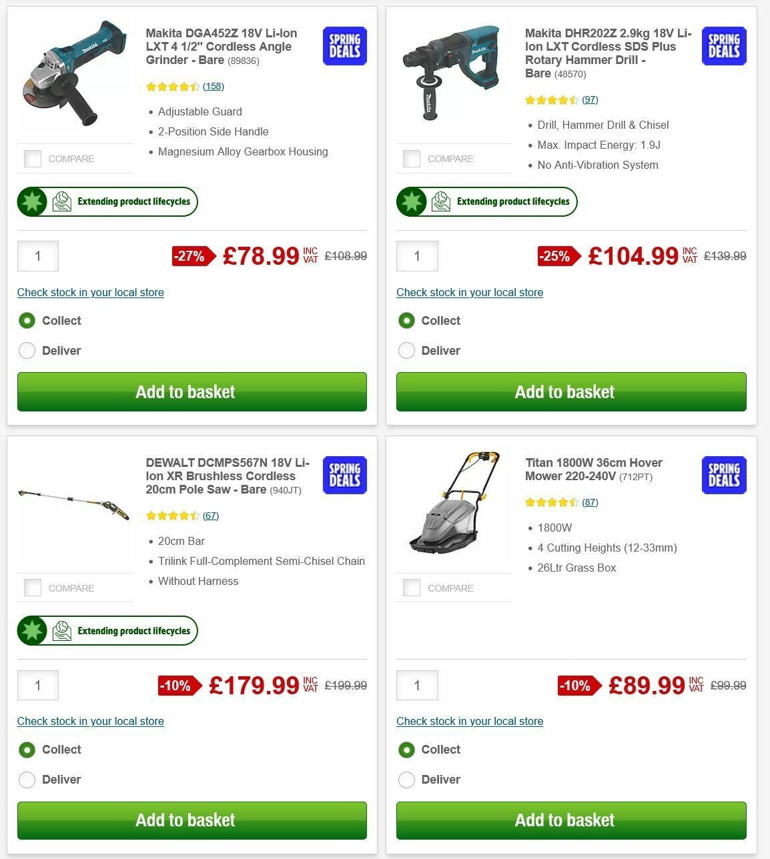Select Deliver for the Makita hammer drill
This screenshot has height=859, width=770.
406,350
